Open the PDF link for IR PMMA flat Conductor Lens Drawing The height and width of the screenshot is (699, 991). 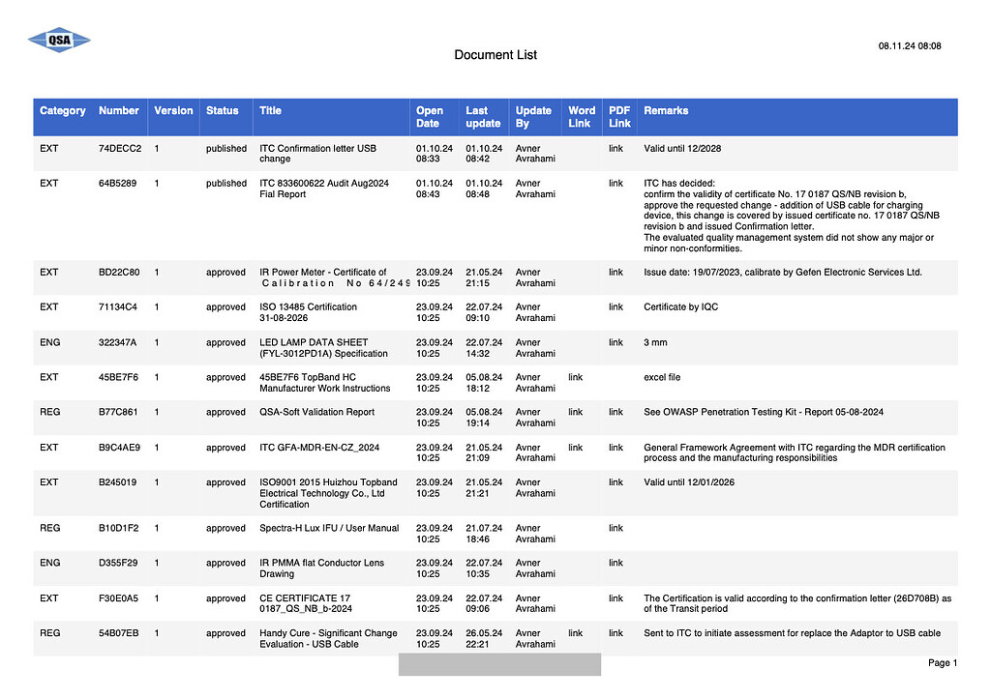tap(616, 563)
